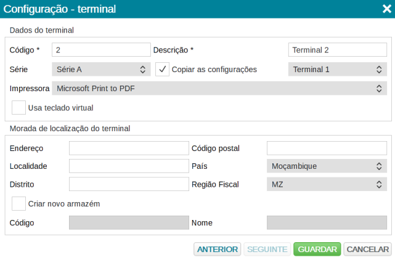Click the ANTERIOR button
Viewport: 395px width, 260px height.
[217, 249]
